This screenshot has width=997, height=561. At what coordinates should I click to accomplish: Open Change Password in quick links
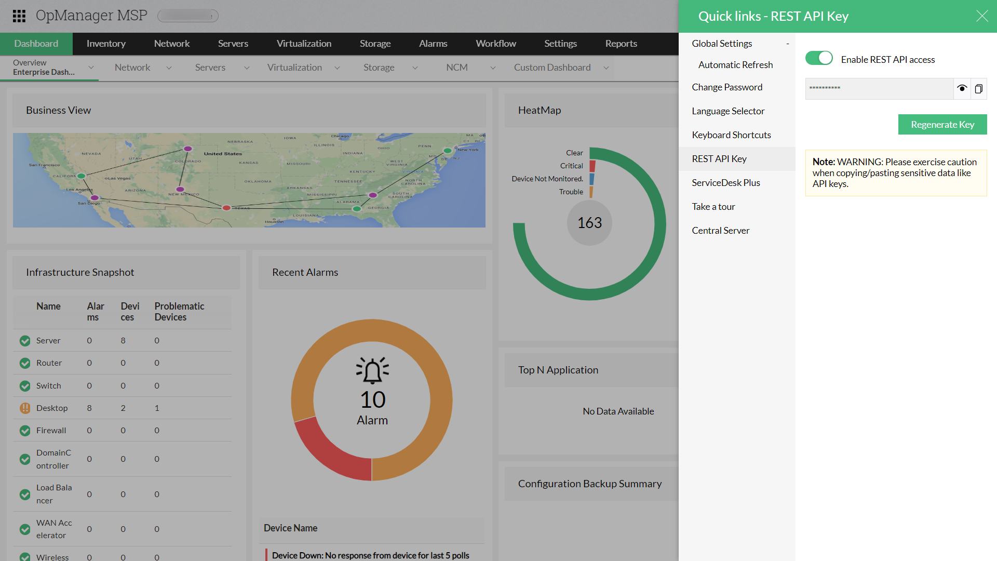tap(727, 87)
